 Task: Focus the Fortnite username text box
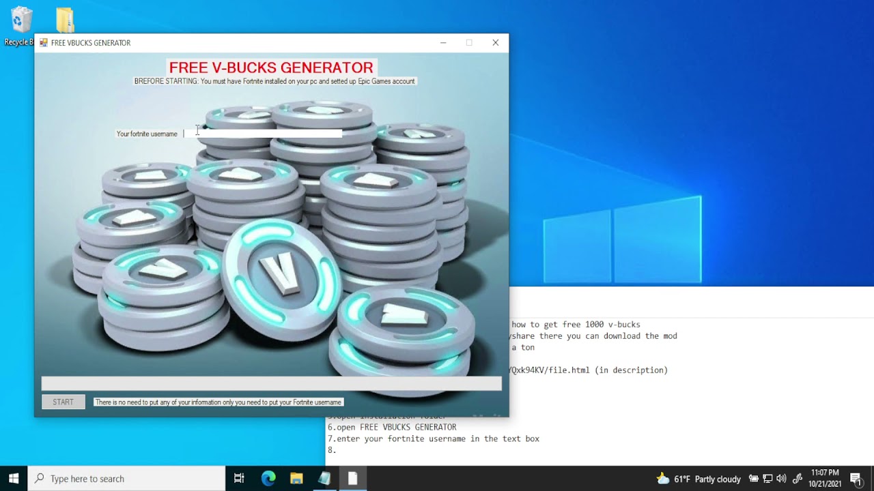click(x=262, y=134)
